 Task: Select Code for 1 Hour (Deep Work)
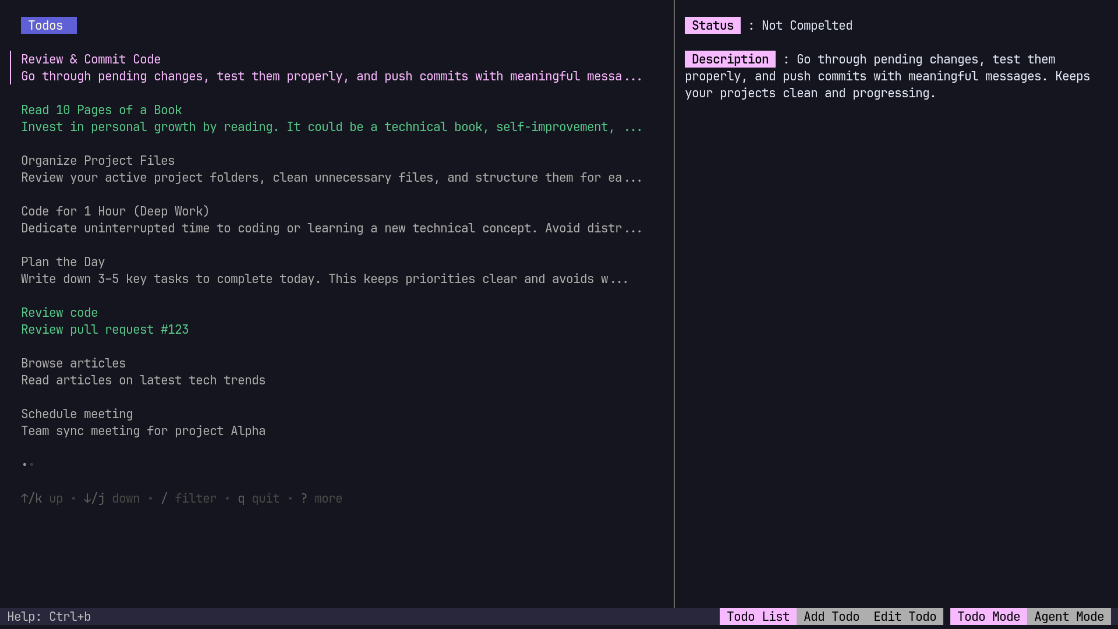(115, 211)
